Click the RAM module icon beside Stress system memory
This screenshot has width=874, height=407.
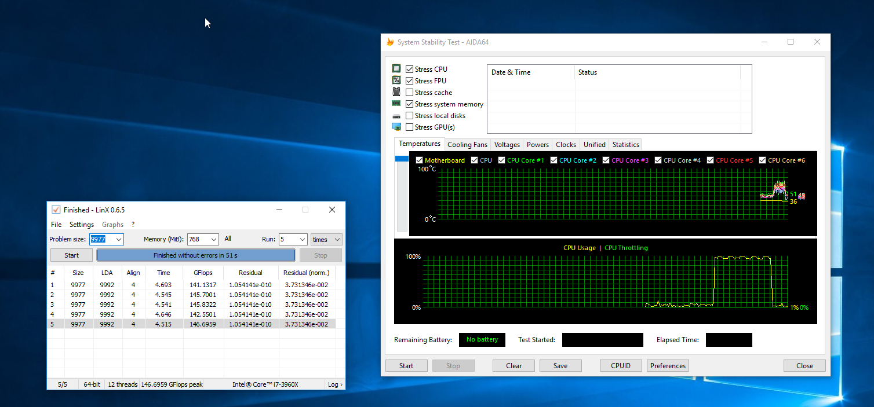pos(396,103)
